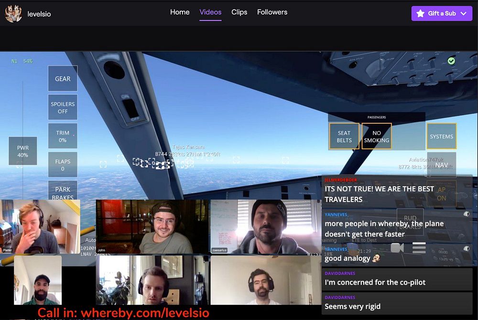Toggle the NO SMOKING sign

point(377,137)
